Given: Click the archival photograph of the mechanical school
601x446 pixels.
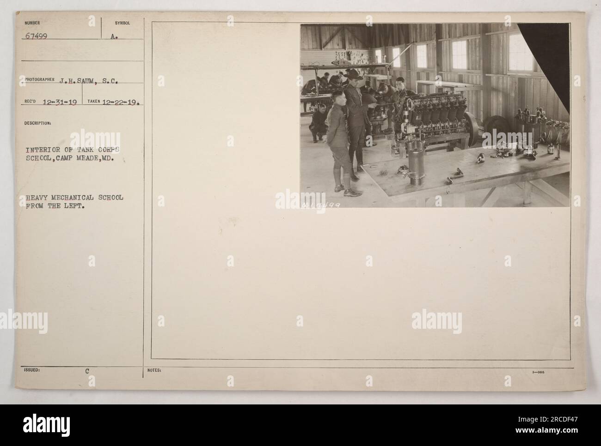Looking at the screenshot, I should click(435, 115).
